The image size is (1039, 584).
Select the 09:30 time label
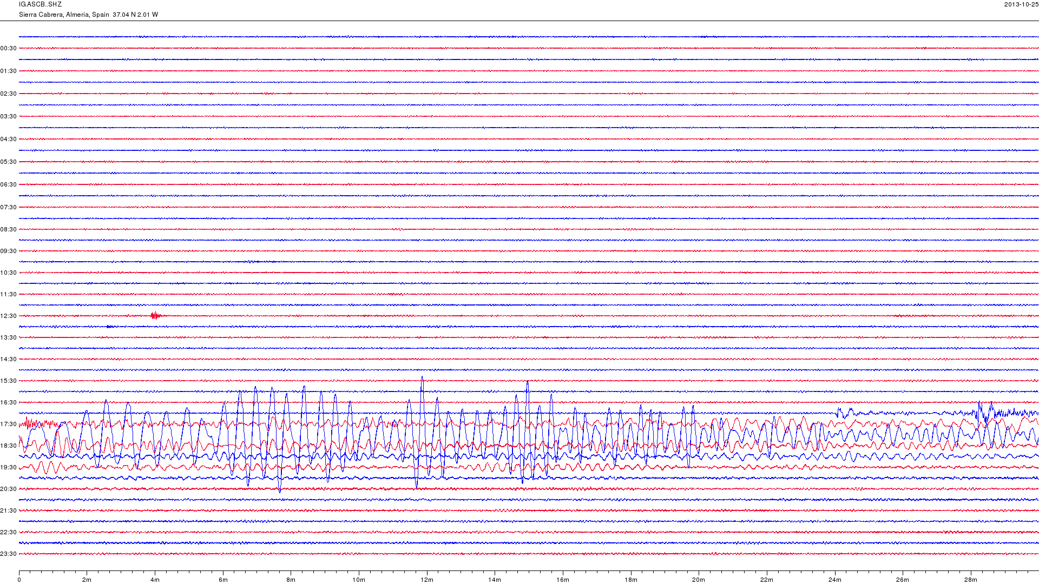coord(9,251)
